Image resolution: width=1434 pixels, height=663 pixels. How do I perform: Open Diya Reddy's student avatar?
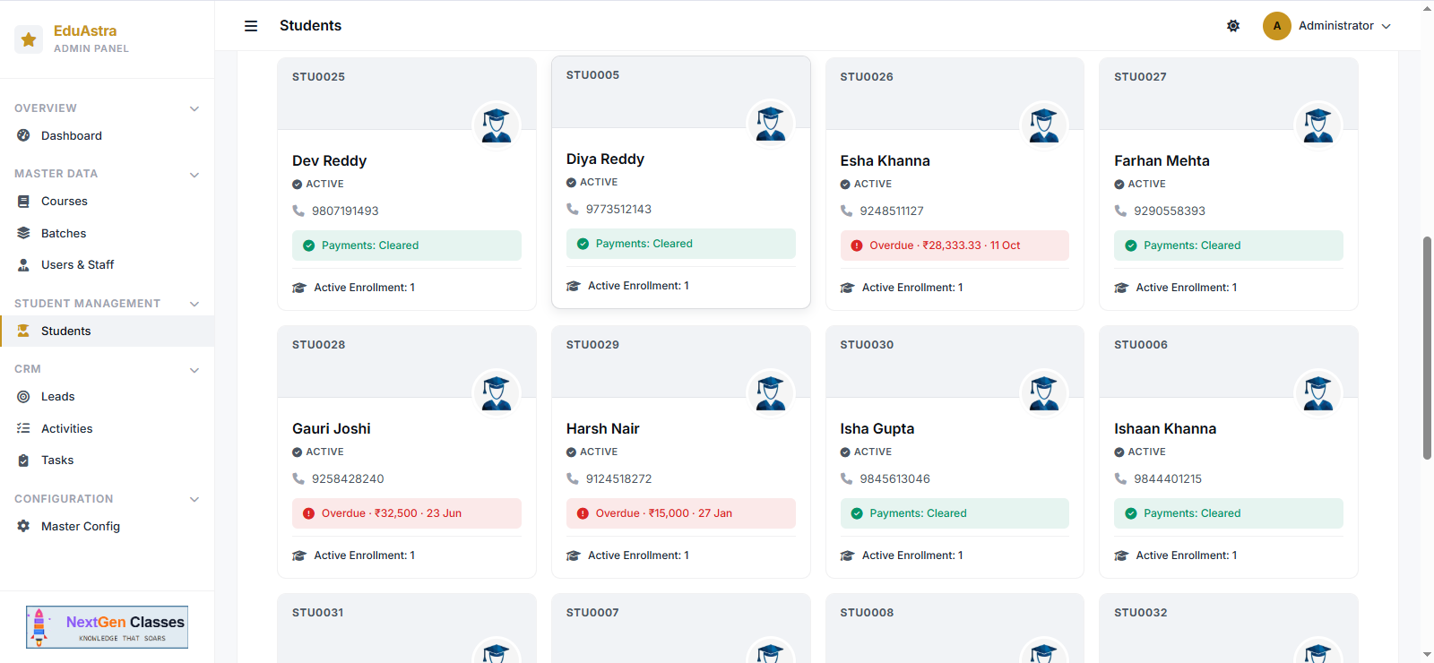771,124
